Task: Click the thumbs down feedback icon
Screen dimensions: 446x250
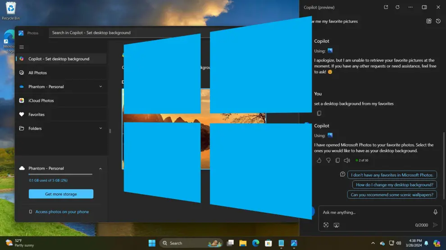Action: click(x=328, y=160)
